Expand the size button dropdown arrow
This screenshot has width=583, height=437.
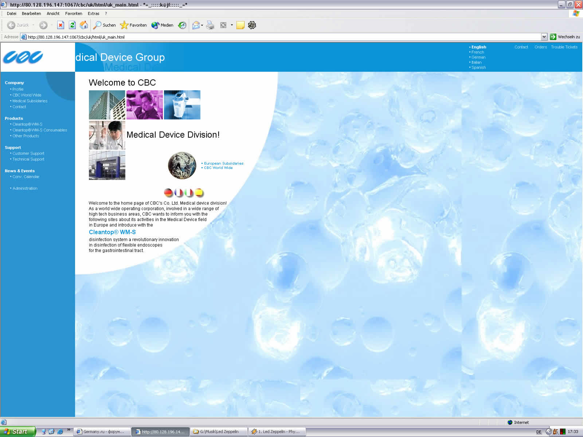point(232,25)
